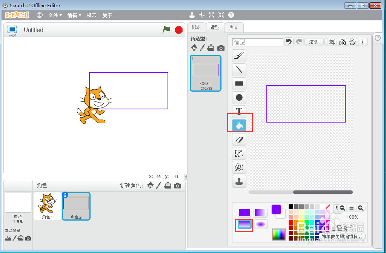Set the costume center crosshair
386x253 pixels.
[x=363, y=42]
